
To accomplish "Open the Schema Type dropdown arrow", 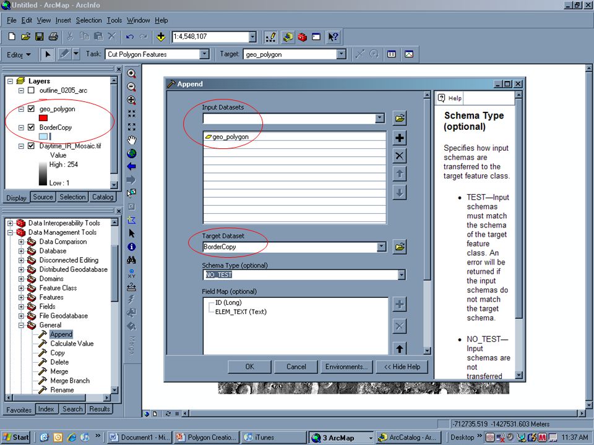I will pyautogui.click(x=402, y=274).
